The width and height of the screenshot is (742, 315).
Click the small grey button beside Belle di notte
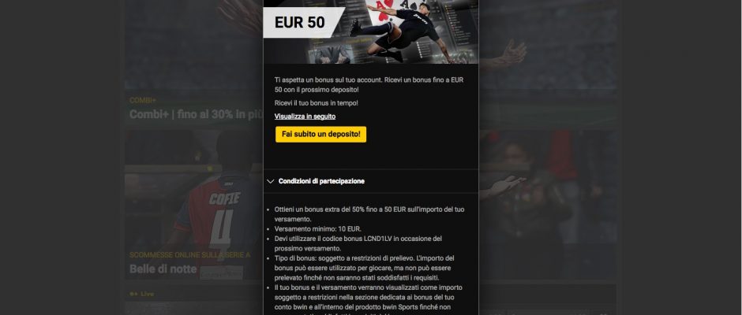(221, 272)
